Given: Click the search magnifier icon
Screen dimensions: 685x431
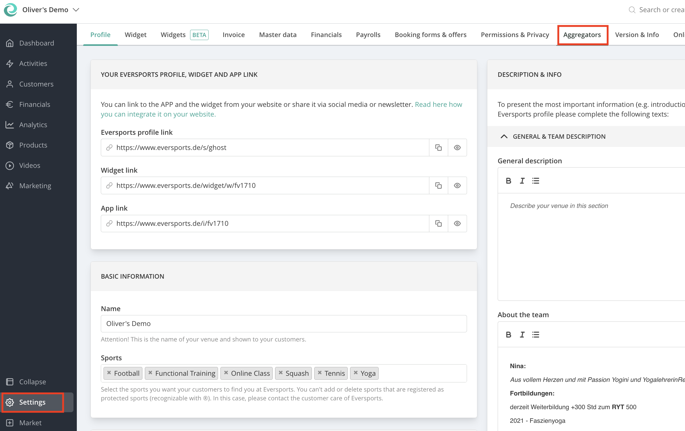Looking at the screenshot, I should click(632, 10).
